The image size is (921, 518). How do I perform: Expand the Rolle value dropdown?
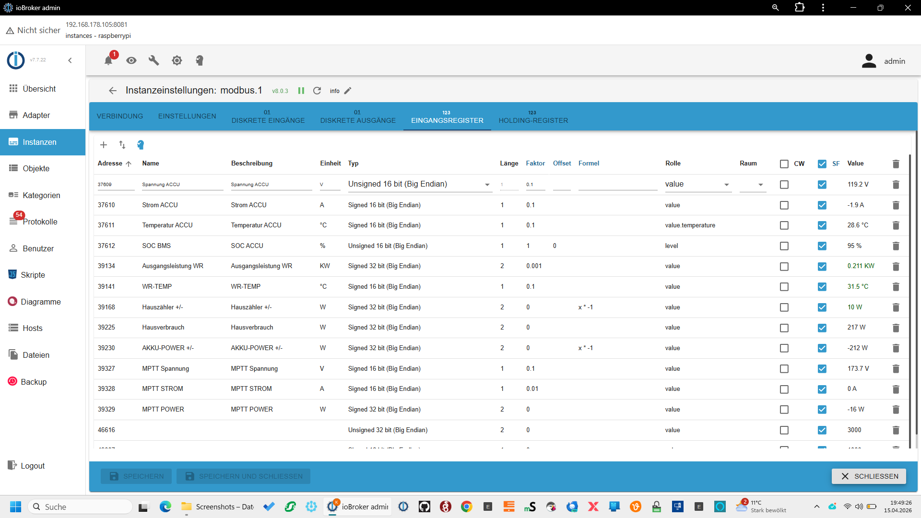coord(698,185)
